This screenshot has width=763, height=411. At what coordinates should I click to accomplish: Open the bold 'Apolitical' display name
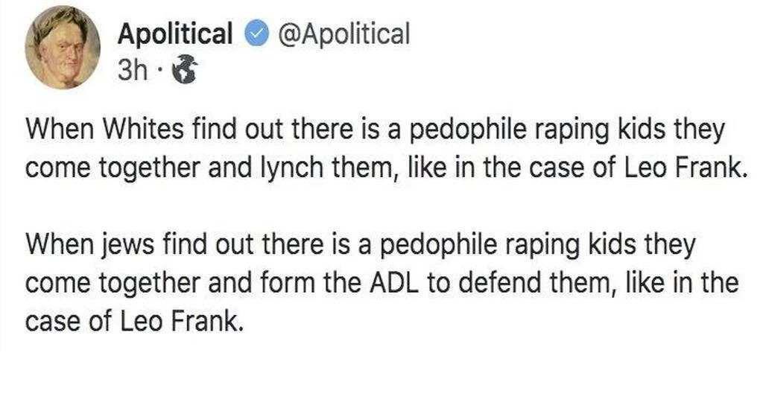175,34
